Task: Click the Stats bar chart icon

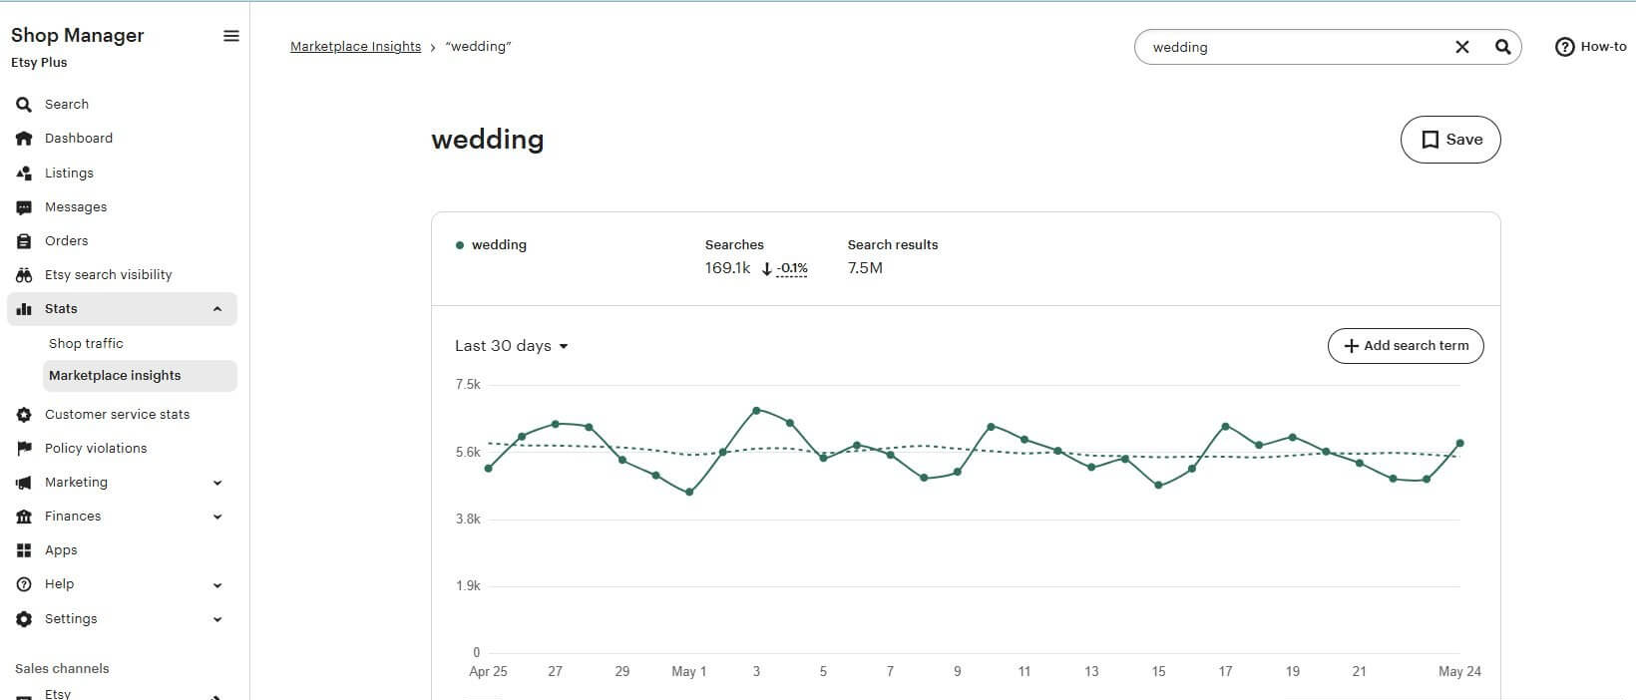Action: [24, 309]
